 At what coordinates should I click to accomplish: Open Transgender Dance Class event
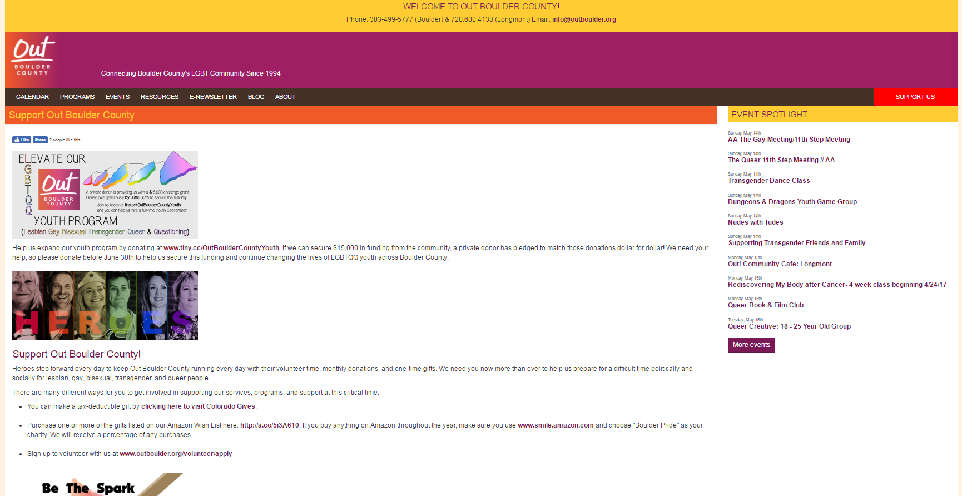pos(768,181)
